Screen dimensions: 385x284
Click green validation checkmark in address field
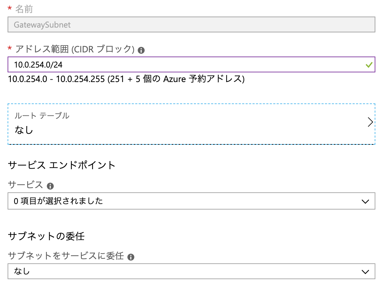(x=369, y=64)
